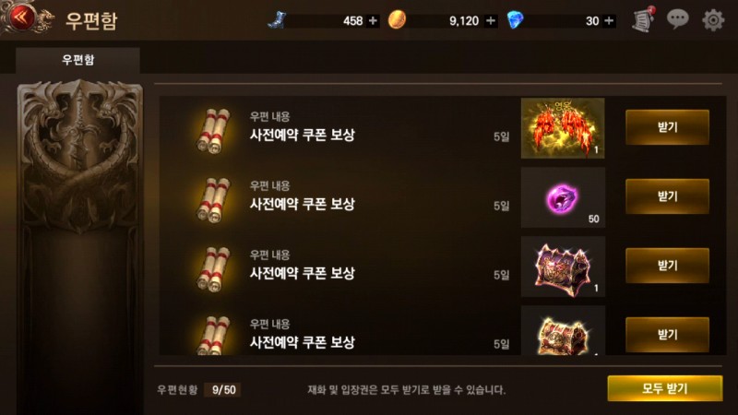738x415 pixels.
Task: Add gold with plus next to 9,120
Action: [x=491, y=20]
